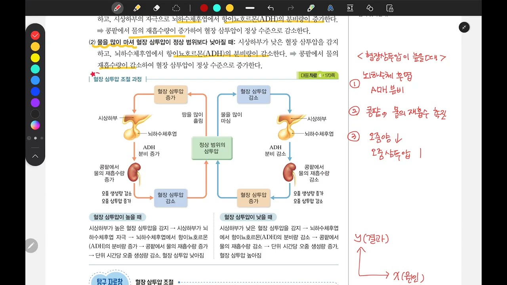The width and height of the screenshot is (507, 285).
Task: Pick cyan preset color in toolbar
Action: pos(217,8)
